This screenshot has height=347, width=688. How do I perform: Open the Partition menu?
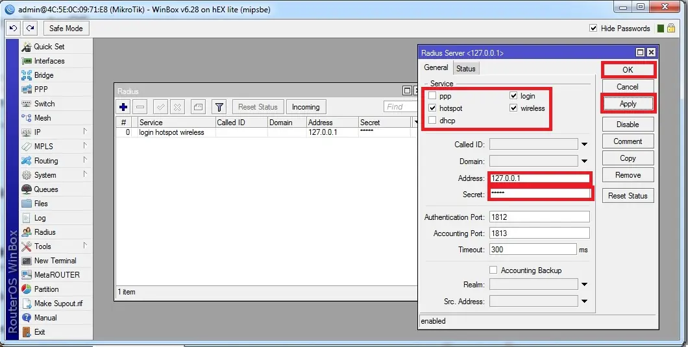[x=47, y=289]
